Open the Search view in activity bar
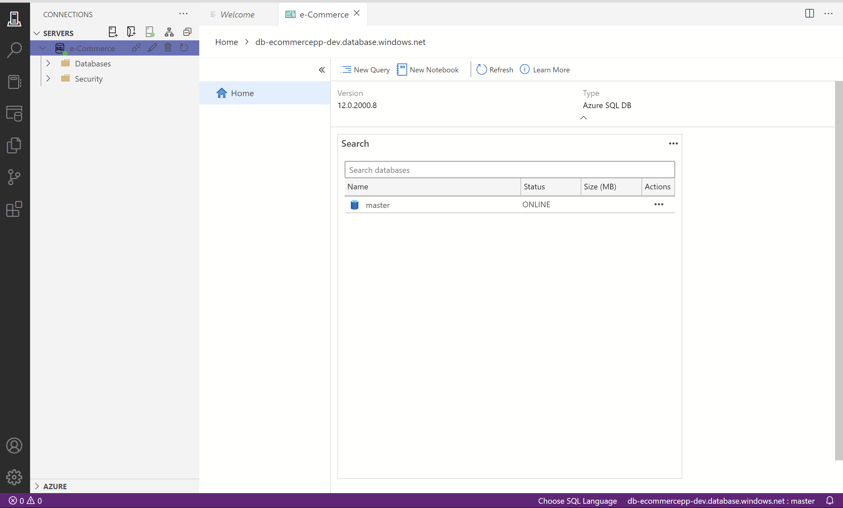This screenshot has width=843, height=508. (14, 50)
